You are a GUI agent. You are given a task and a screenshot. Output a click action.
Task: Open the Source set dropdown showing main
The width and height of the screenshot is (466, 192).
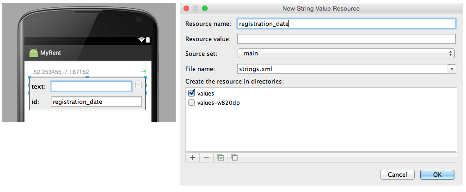coord(346,54)
